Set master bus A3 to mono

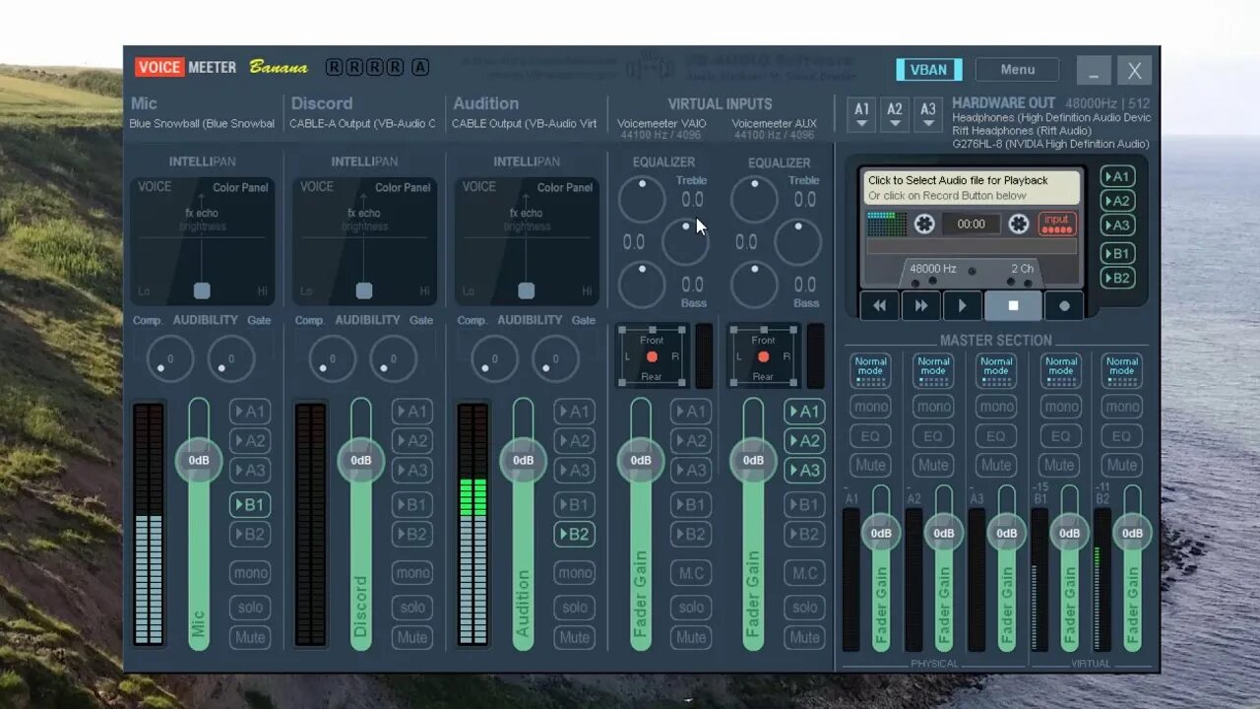[x=996, y=407]
